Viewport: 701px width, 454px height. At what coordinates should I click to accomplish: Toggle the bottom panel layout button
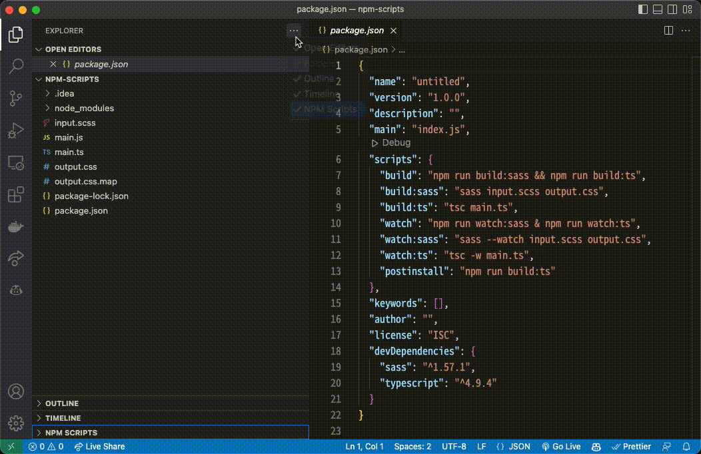pyautogui.click(x=658, y=10)
